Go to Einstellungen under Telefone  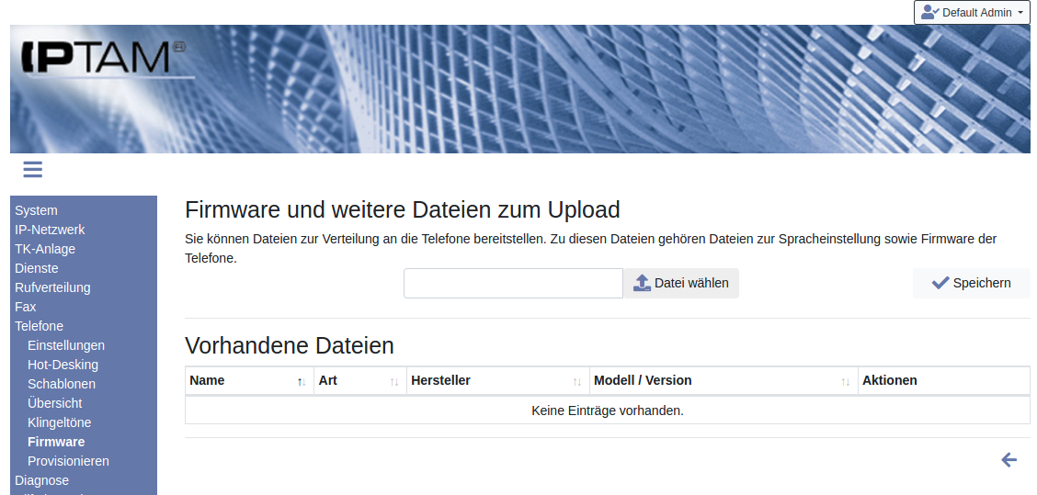click(66, 345)
